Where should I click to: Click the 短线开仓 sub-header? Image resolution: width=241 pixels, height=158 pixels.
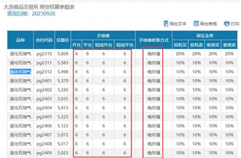coord(104,45)
